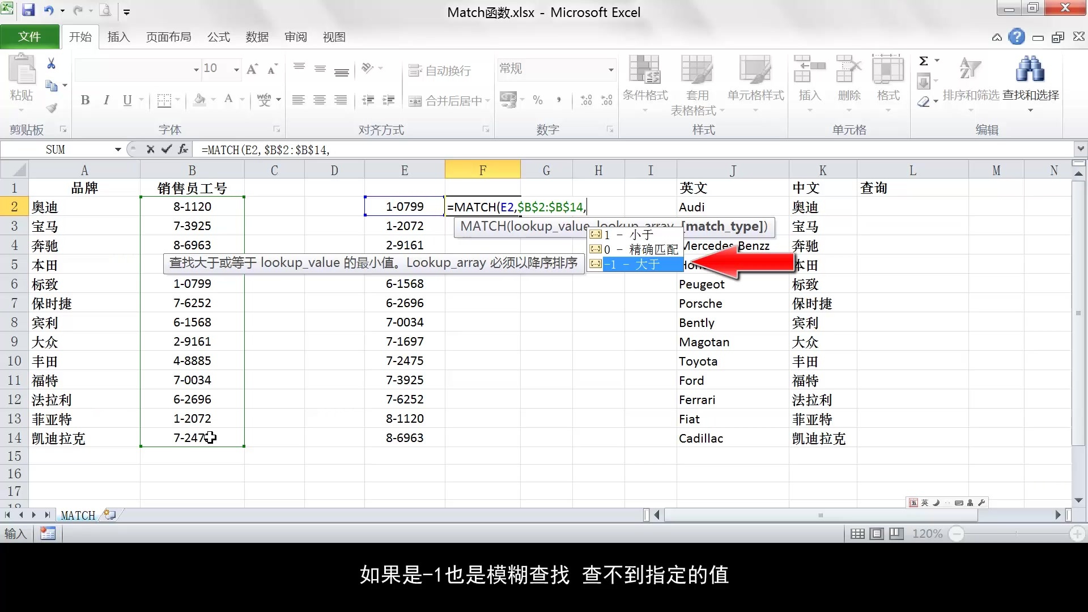Screen dimensions: 1088x612
Task: Click the Decrease Font Size icon
Action: point(273,69)
